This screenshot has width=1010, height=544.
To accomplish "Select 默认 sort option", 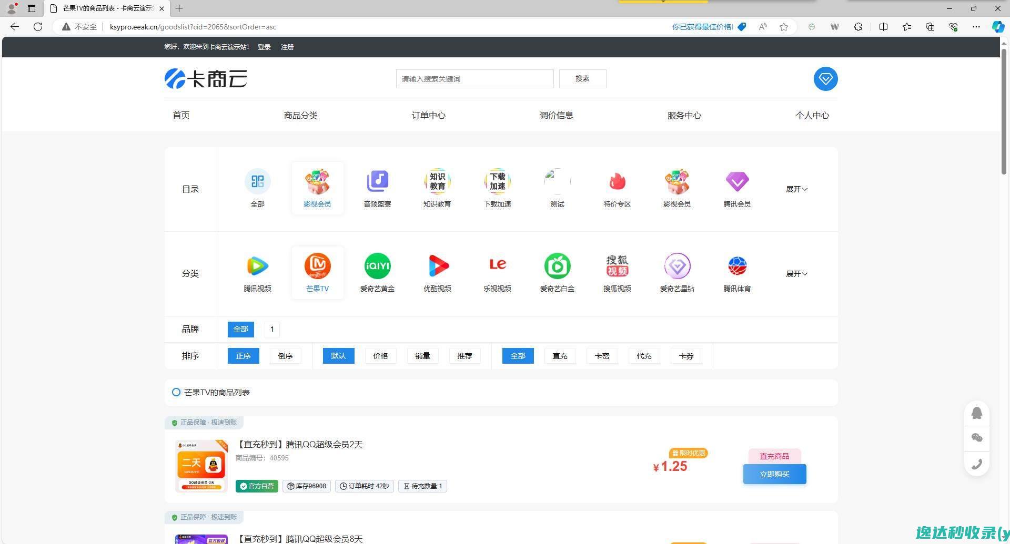I will click(x=338, y=356).
